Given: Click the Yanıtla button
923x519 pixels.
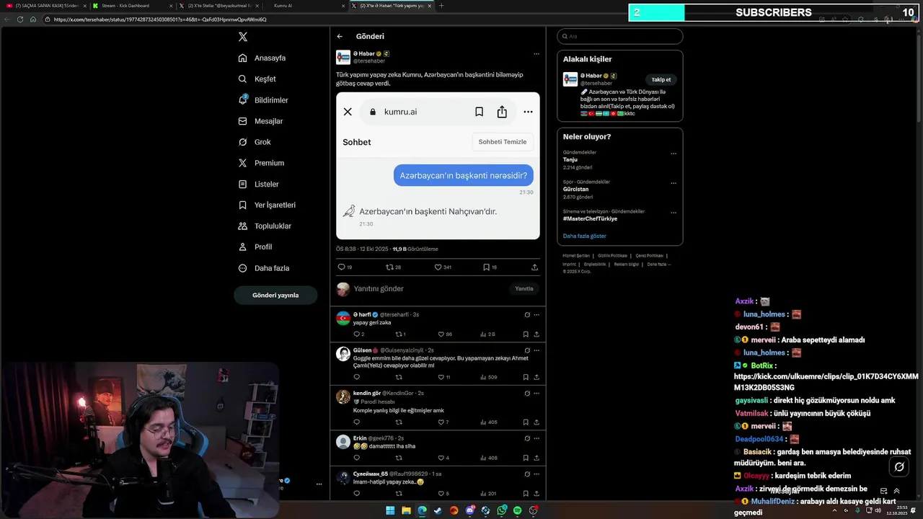Looking at the screenshot, I should (524, 288).
